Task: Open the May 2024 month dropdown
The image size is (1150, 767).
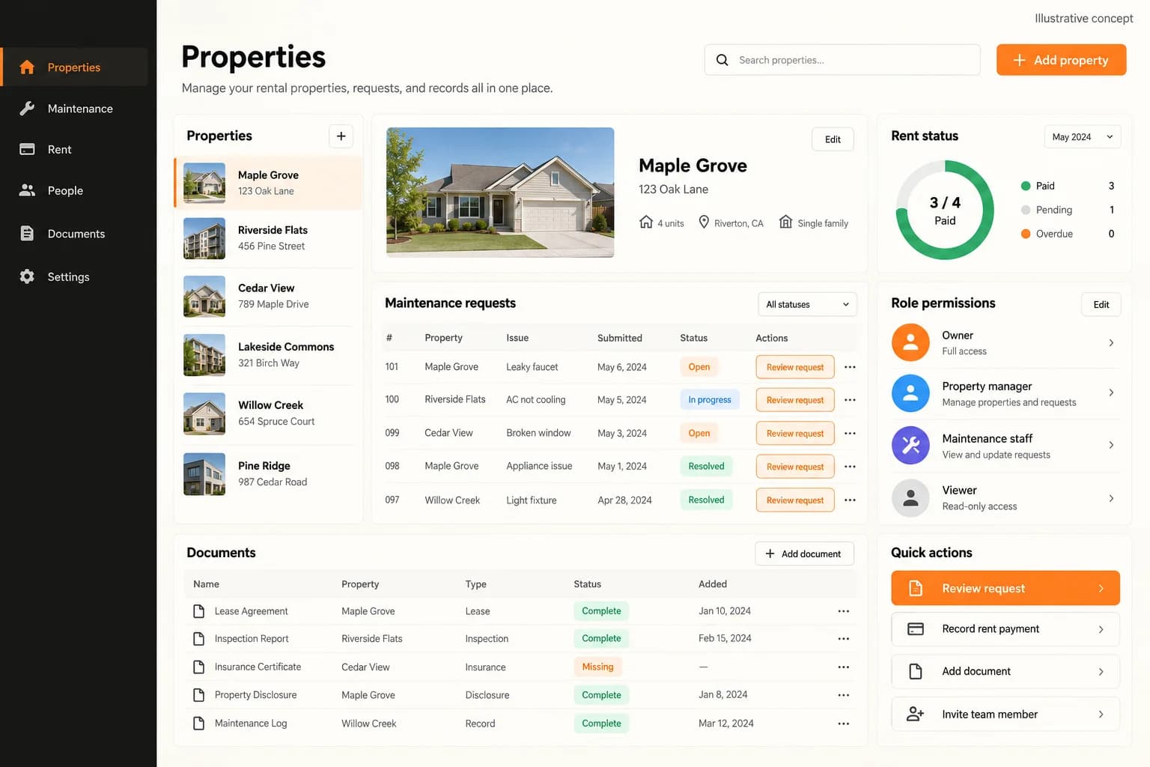Action: [1082, 137]
